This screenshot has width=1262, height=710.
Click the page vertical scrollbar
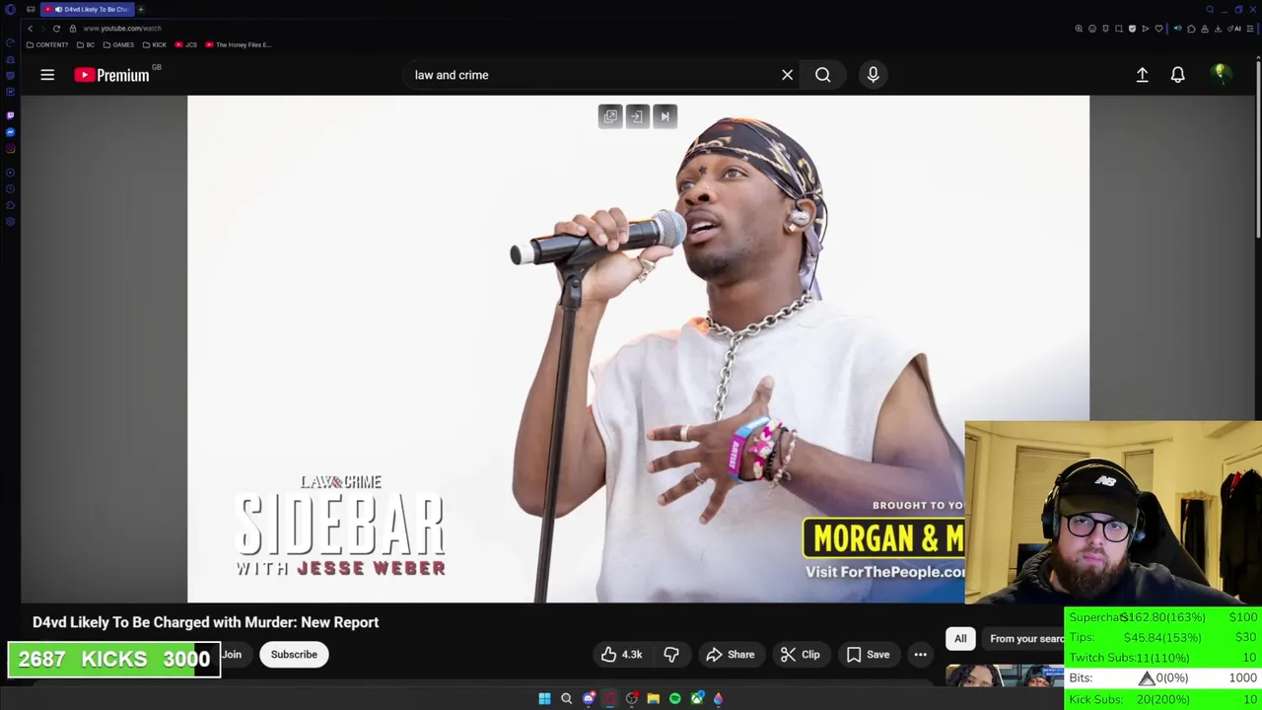pyautogui.click(x=1258, y=148)
